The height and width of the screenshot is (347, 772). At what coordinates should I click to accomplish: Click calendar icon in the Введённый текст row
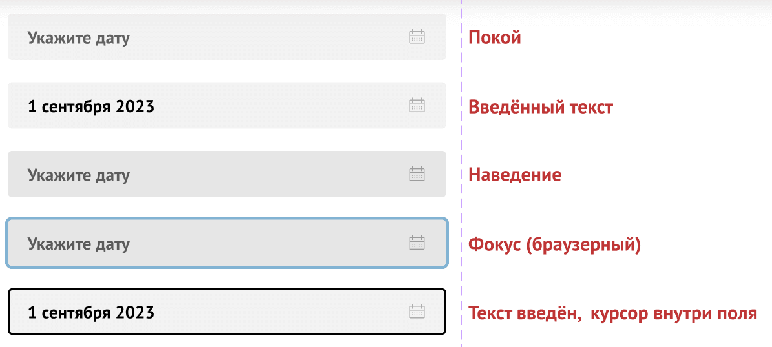[x=417, y=106]
